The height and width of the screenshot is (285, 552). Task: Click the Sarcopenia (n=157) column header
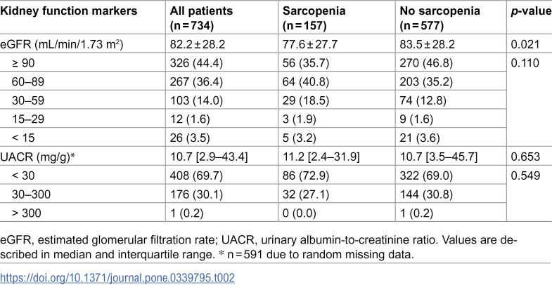[314, 18]
